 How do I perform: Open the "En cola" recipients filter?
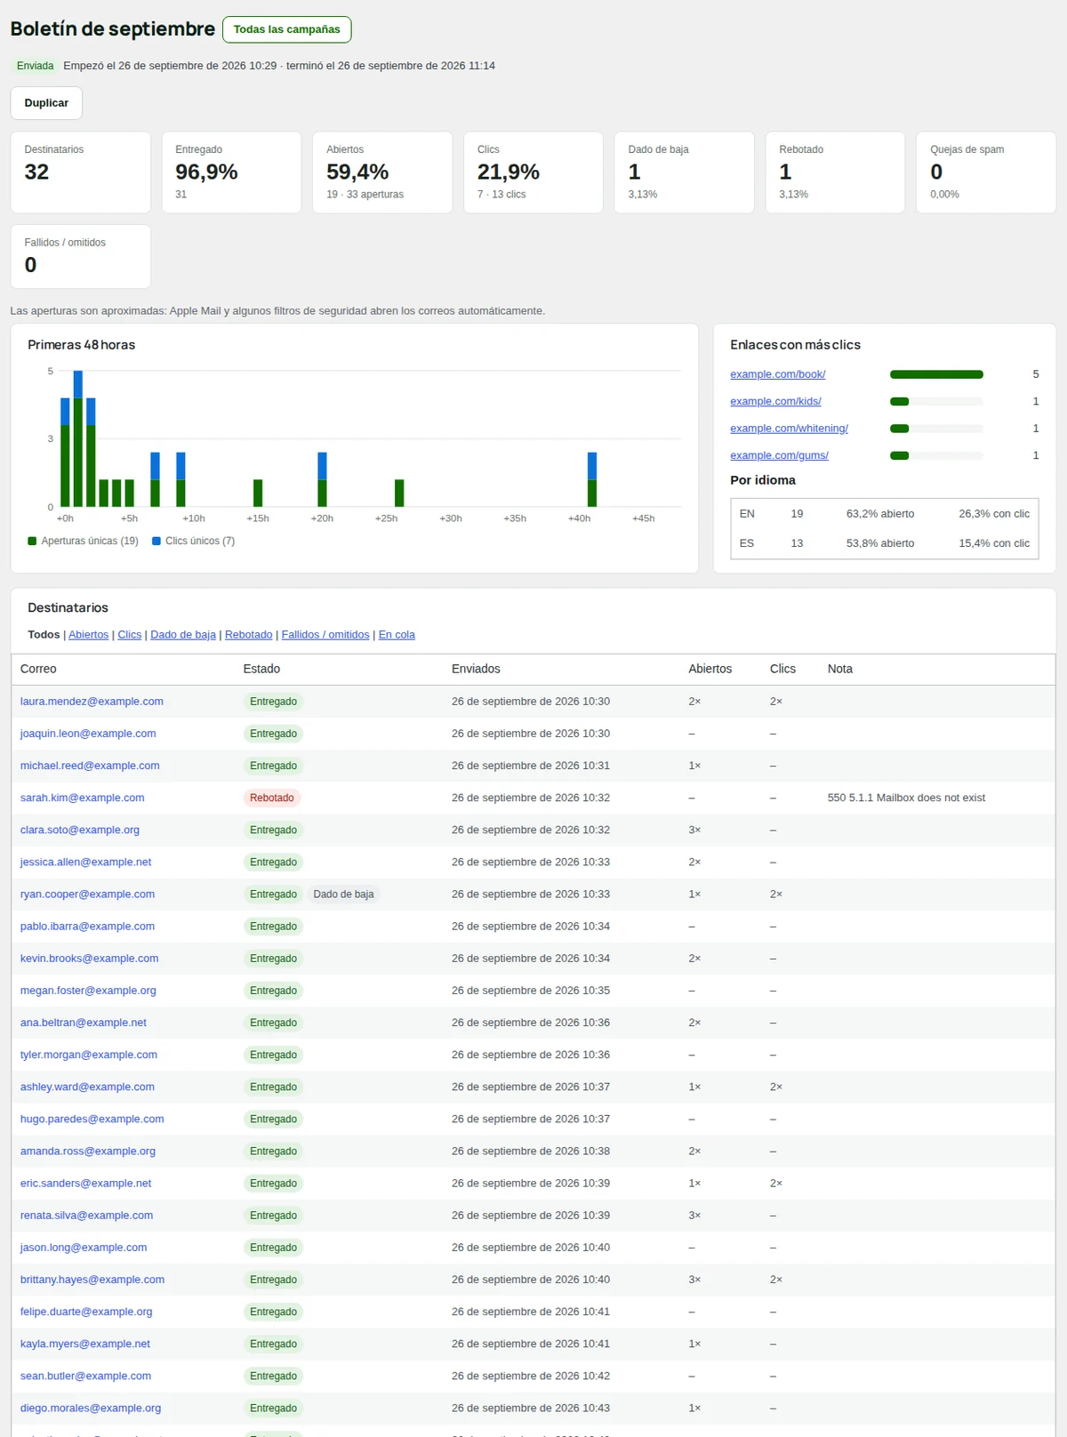pyautogui.click(x=397, y=635)
